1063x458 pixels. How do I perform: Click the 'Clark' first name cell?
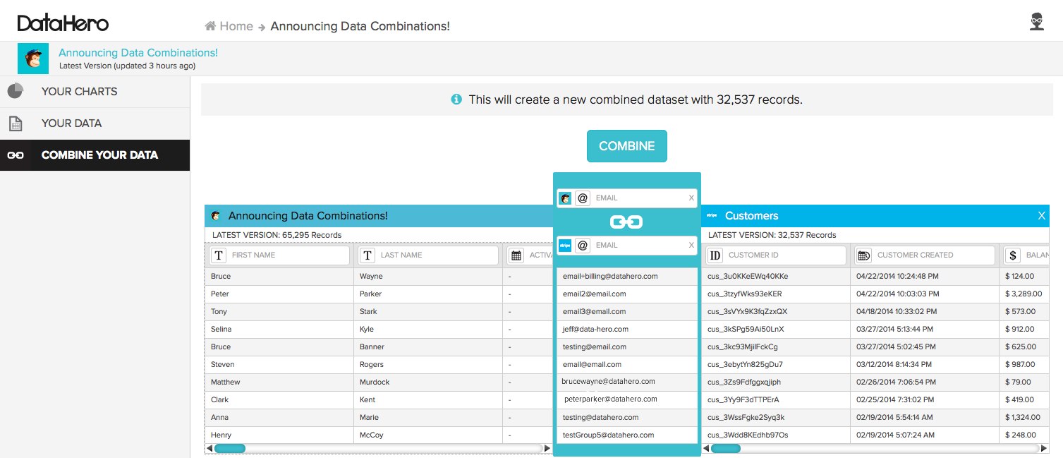[x=279, y=400]
